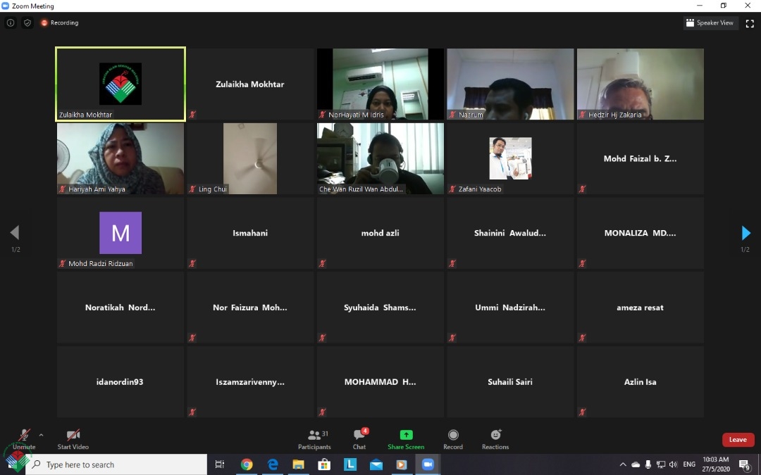Go to next page of participants
Viewport: 761px width, 475px height.
pos(746,233)
